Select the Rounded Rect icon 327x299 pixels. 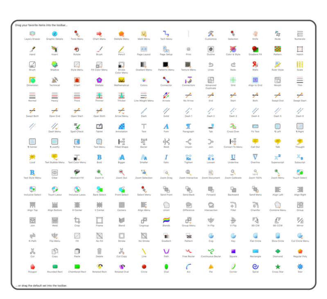tap(55, 267)
